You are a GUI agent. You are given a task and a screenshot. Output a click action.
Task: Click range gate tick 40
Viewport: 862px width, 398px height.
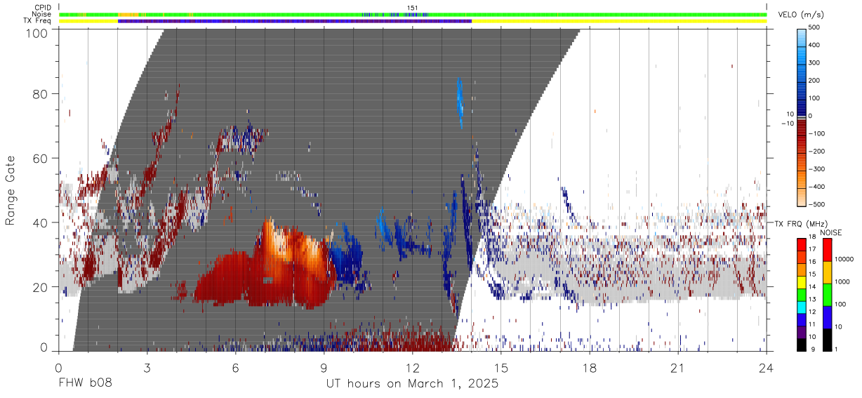coord(42,223)
